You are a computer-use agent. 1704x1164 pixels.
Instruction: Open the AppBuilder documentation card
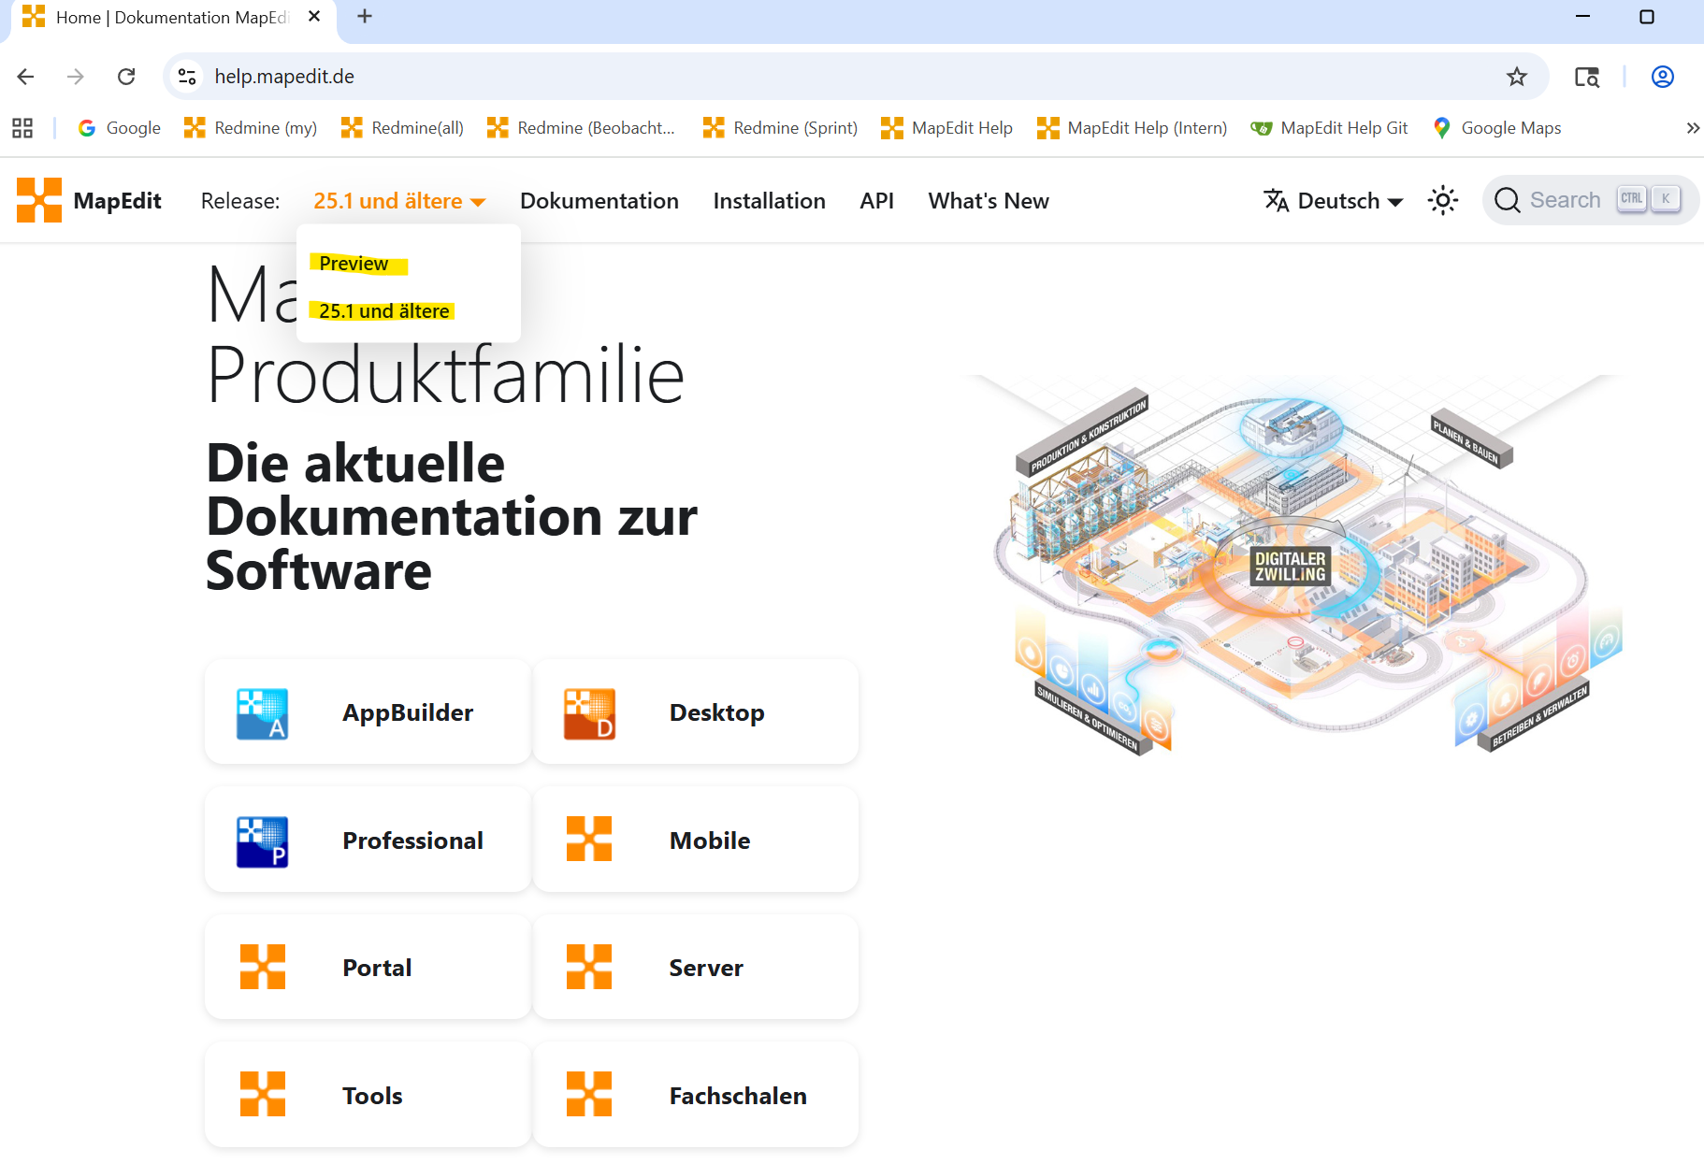tap(368, 712)
